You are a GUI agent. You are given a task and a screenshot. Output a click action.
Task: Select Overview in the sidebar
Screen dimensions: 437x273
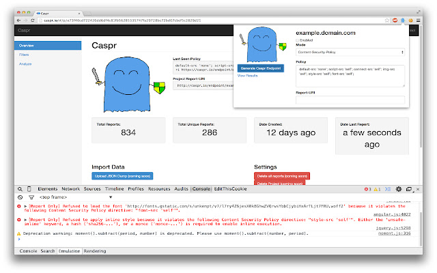48,46
